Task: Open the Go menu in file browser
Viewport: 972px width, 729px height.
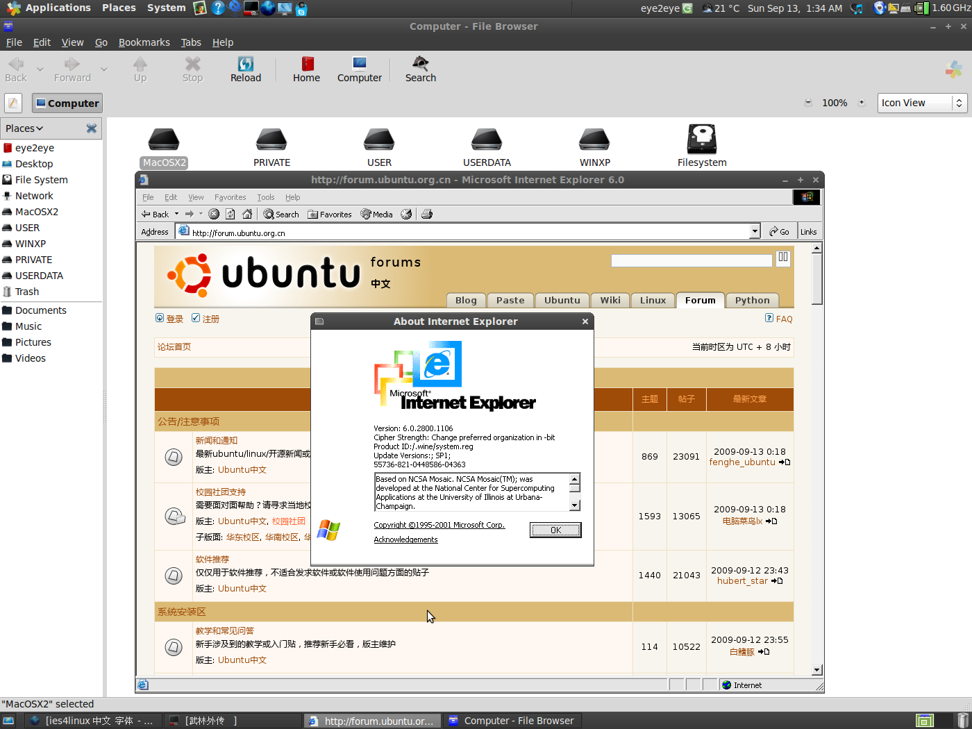Action: [x=101, y=42]
